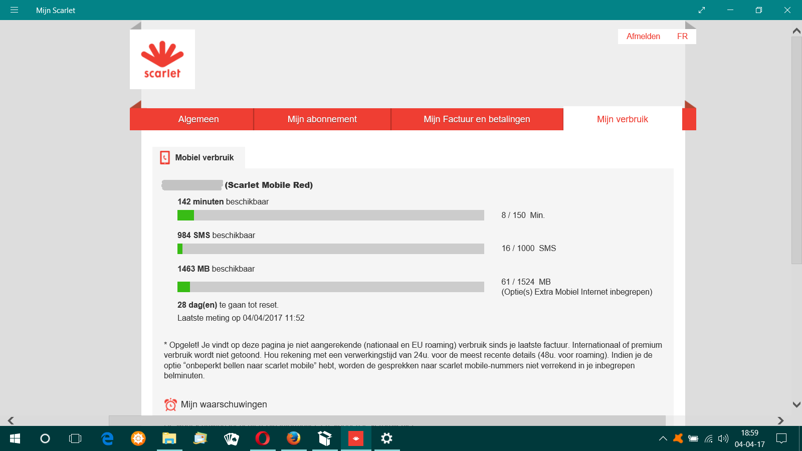This screenshot has width=802, height=451.
Task: Click '28 dag(en) te gaan tot reset' text
Action: click(x=228, y=305)
